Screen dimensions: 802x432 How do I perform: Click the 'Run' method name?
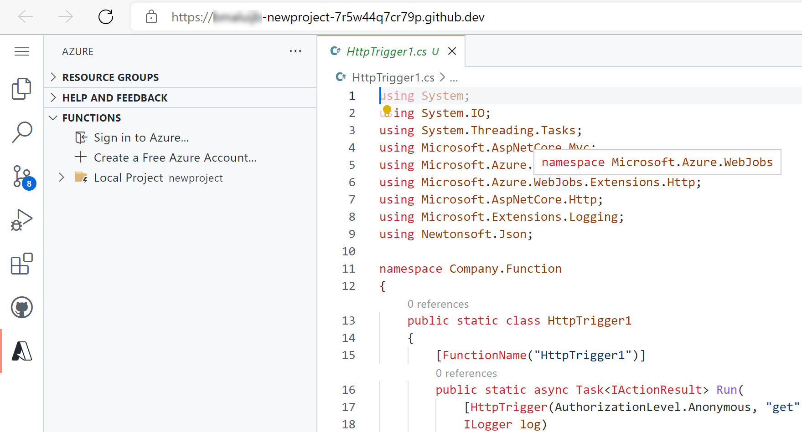[726, 390]
